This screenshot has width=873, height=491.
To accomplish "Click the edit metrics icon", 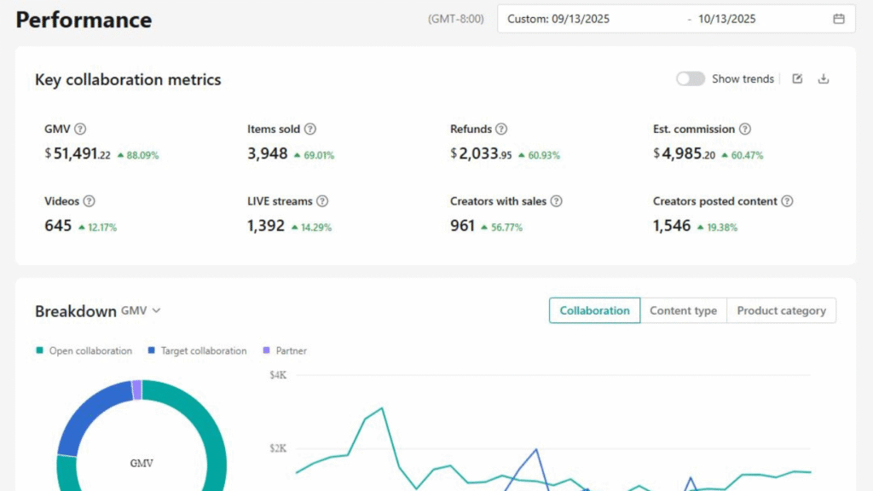I will coord(797,79).
